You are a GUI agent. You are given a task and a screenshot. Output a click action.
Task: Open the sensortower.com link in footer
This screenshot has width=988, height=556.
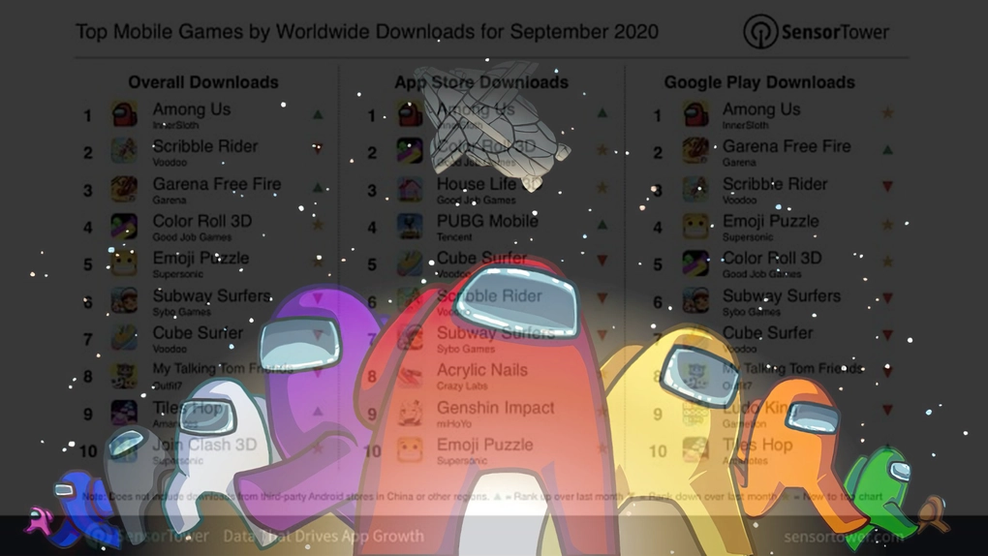coord(843,536)
